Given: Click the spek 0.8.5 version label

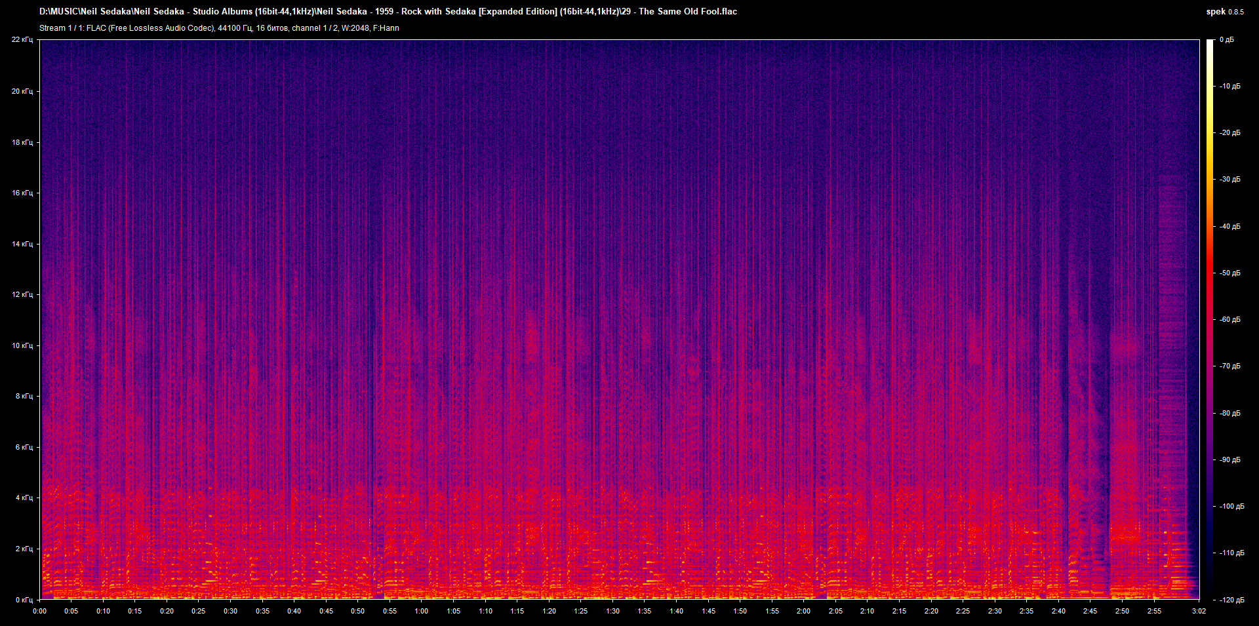Looking at the screenshot, I should pyautogui.click(x=1225, y=12).
